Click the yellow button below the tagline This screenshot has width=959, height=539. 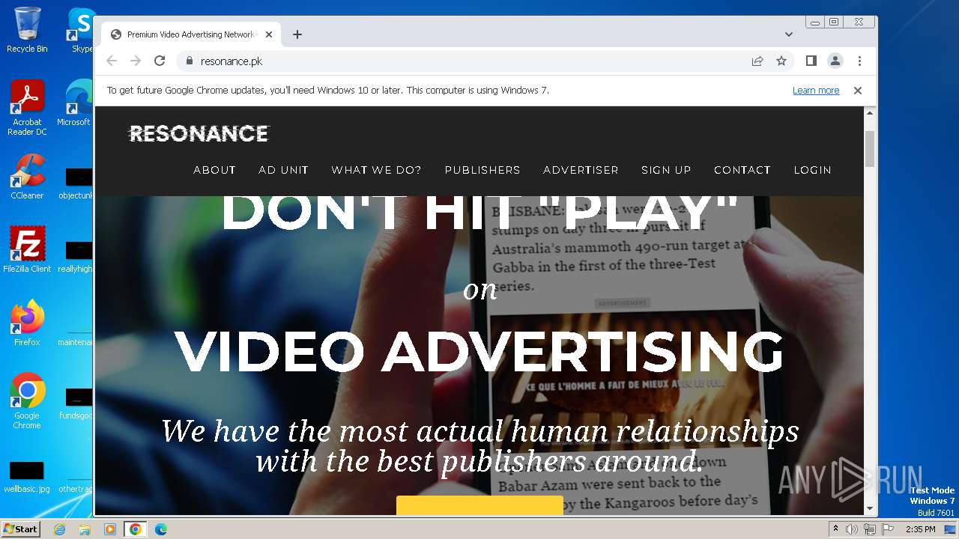tap(479, 505)
